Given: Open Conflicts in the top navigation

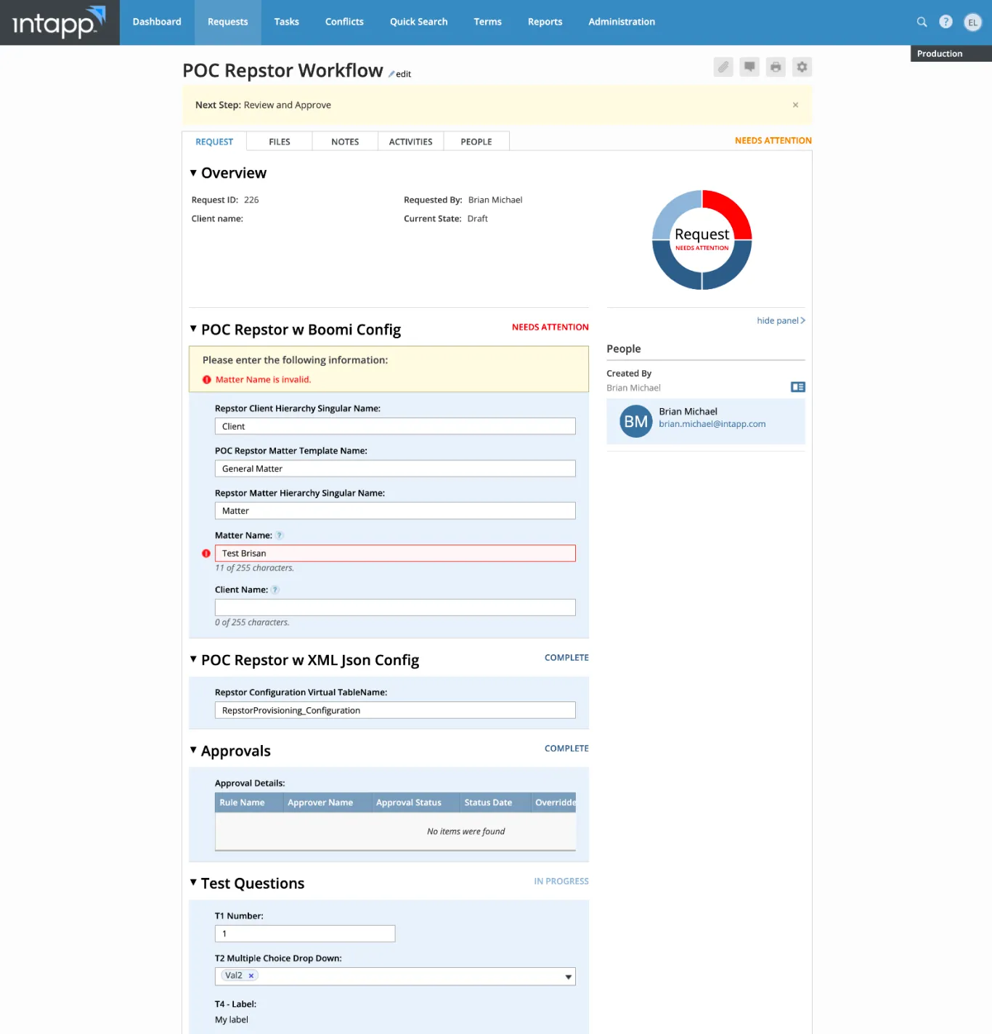Looking at the screenshot, I should click(x=344, y=23).
